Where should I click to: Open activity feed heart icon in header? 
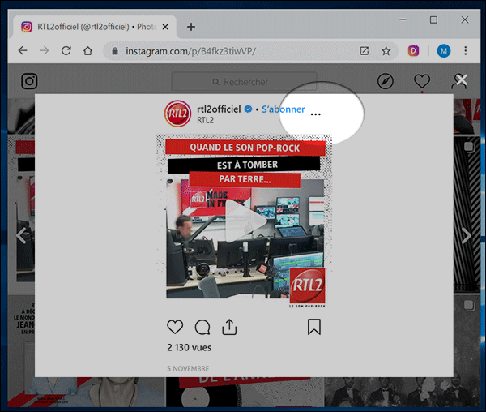pyautogui.click(x=421, y=81)
